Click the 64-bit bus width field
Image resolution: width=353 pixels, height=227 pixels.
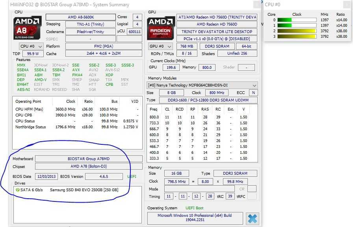246,46
